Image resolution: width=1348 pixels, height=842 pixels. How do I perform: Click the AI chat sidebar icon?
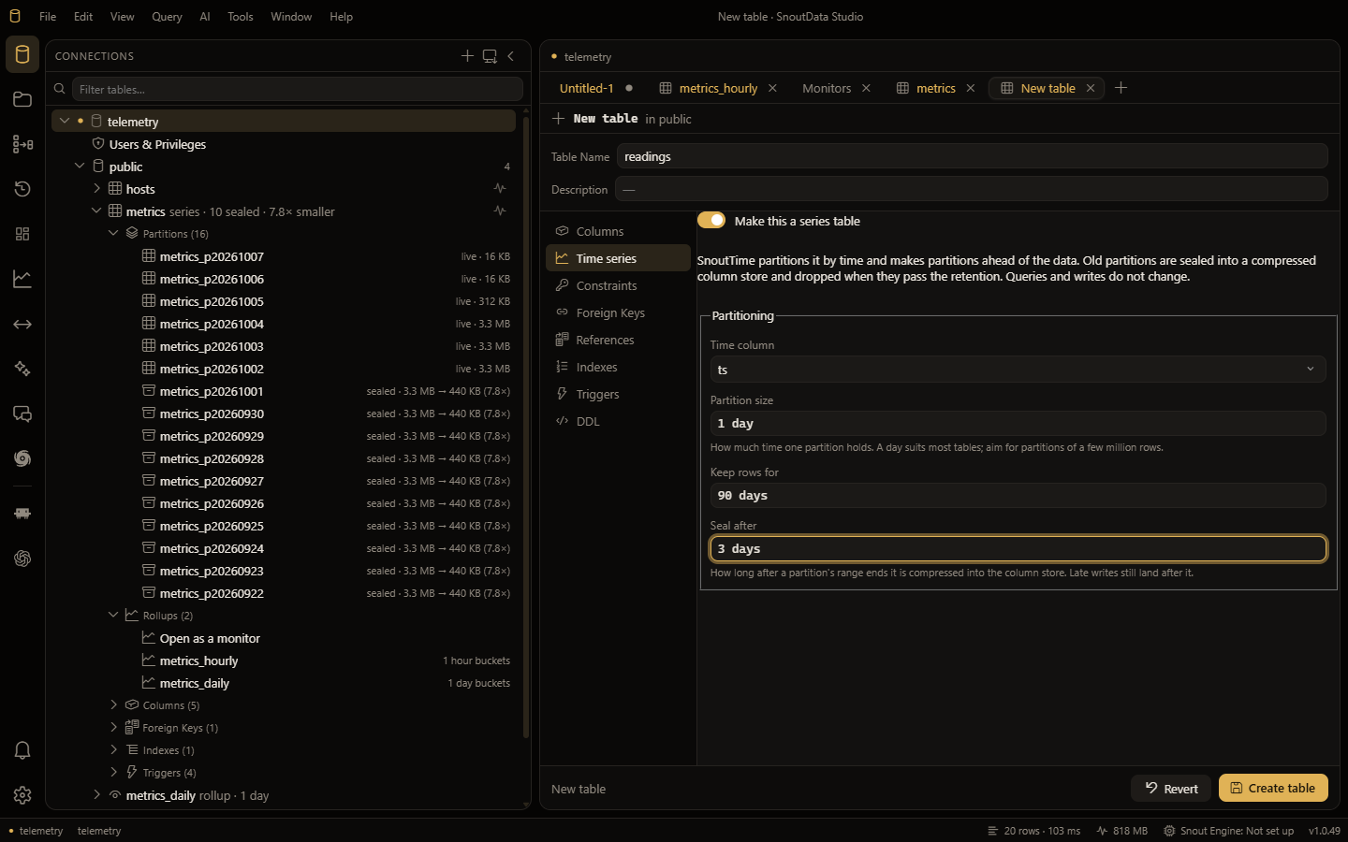pos(22,414)
